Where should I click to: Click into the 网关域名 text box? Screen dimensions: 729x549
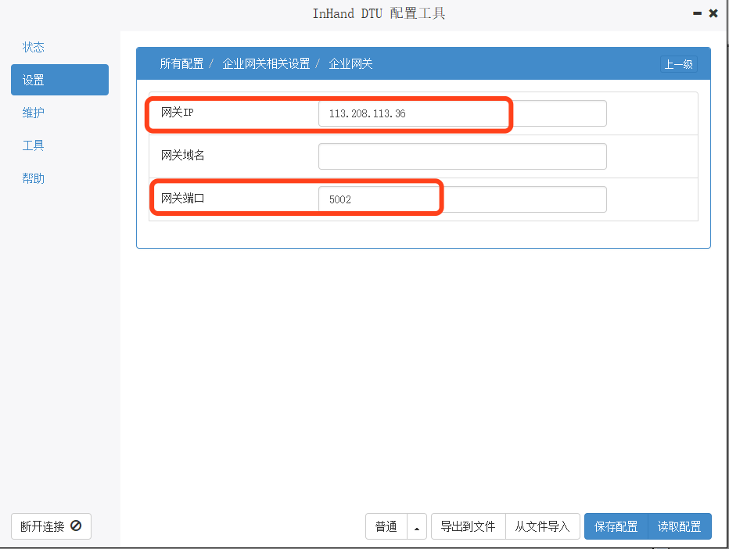point(461,156)
